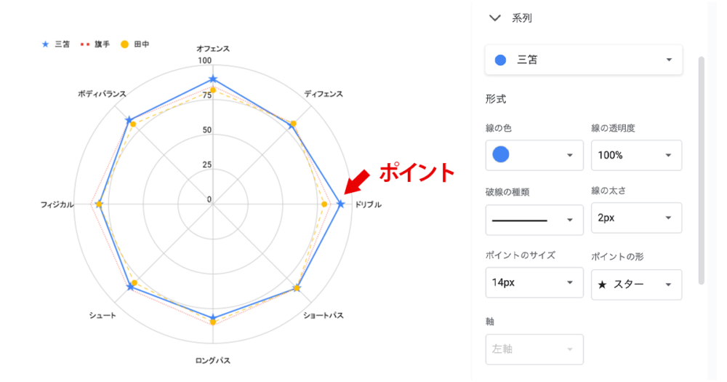Open the 線の透明度 100% dropdown
Viewport: 727px width, 382px height.
point(636,155)
